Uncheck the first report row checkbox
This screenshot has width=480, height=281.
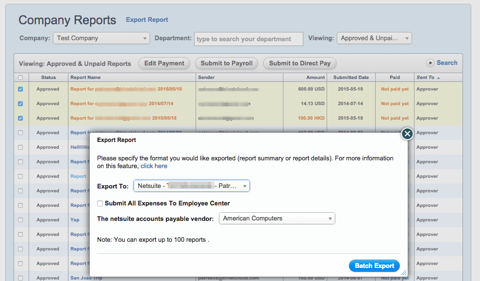(20, 89)
